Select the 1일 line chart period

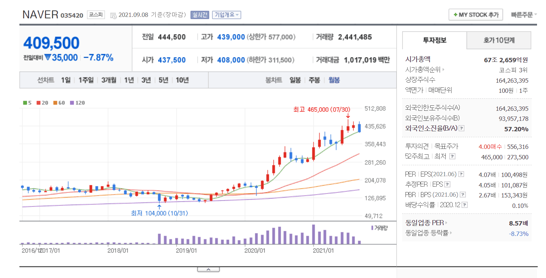tap(66, 80)
